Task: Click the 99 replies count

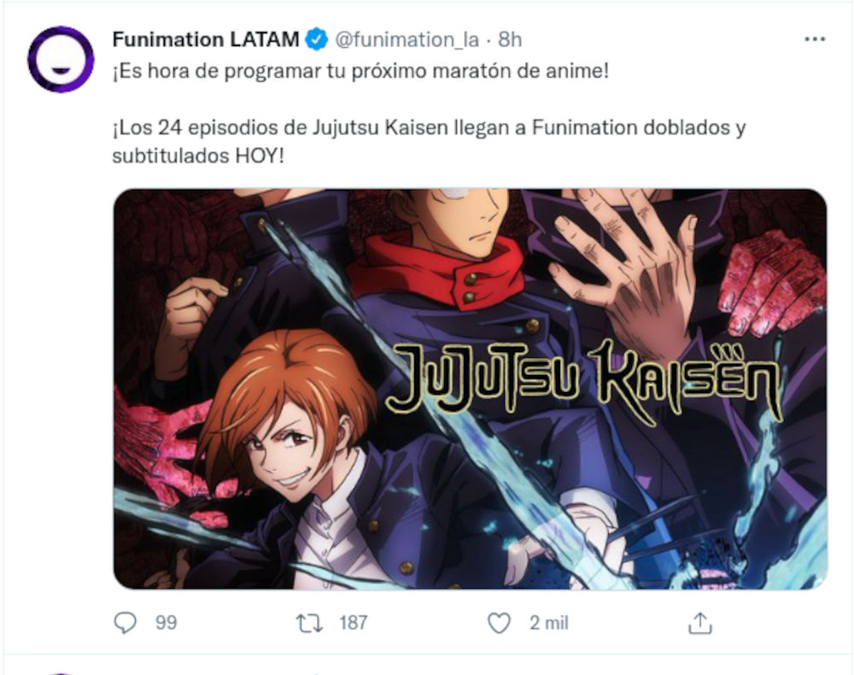Action: point(167,623)
